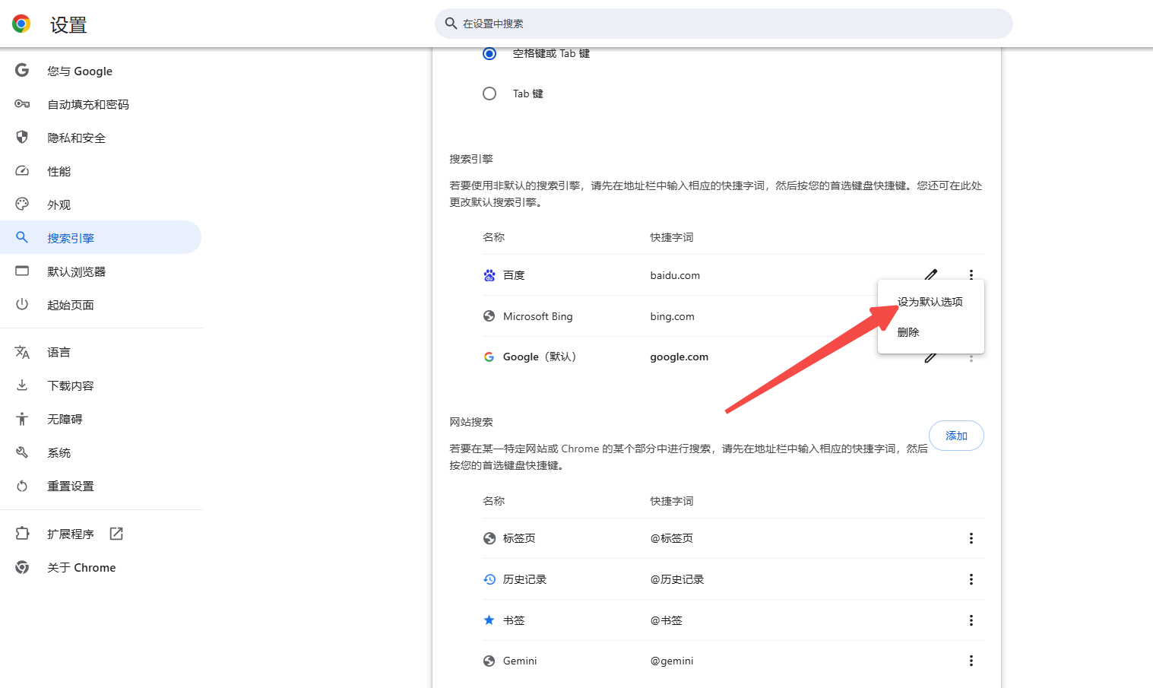Select the Tab 键 radio button

[489, 94]
